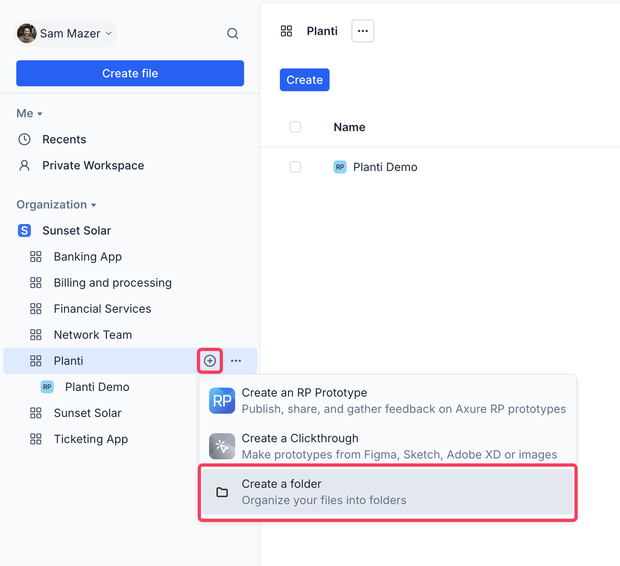Click the search magnifier icon

[x=233, y=33]
